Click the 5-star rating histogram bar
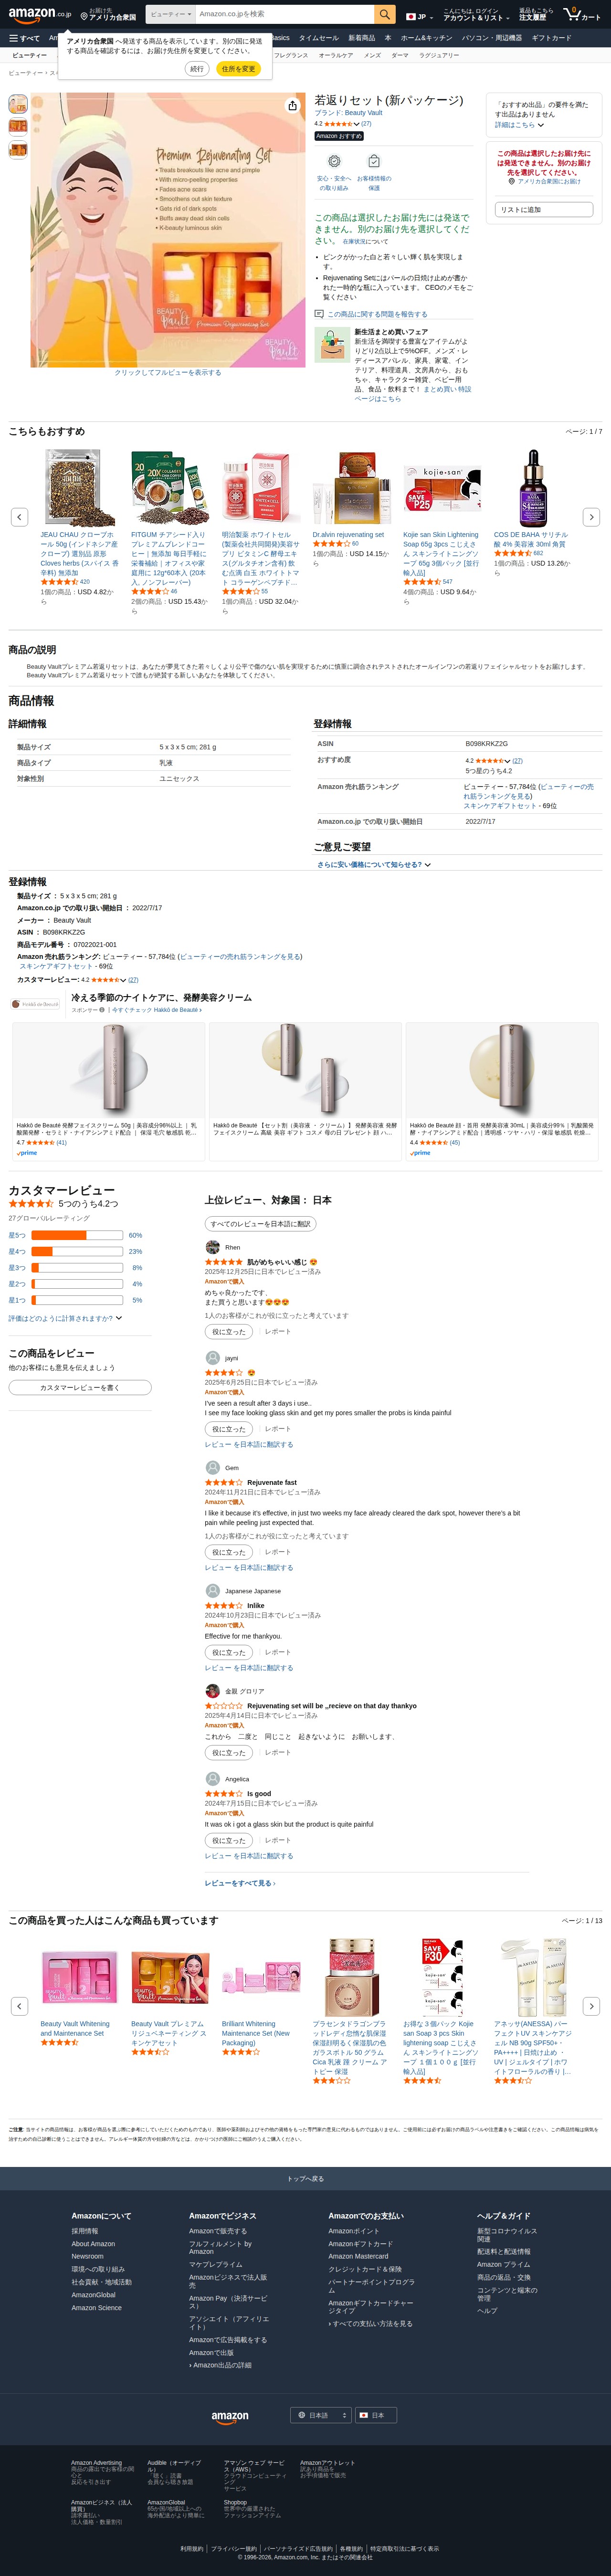The height and width of the screenshot is (2576, 611). click(x=77, y=1235)
